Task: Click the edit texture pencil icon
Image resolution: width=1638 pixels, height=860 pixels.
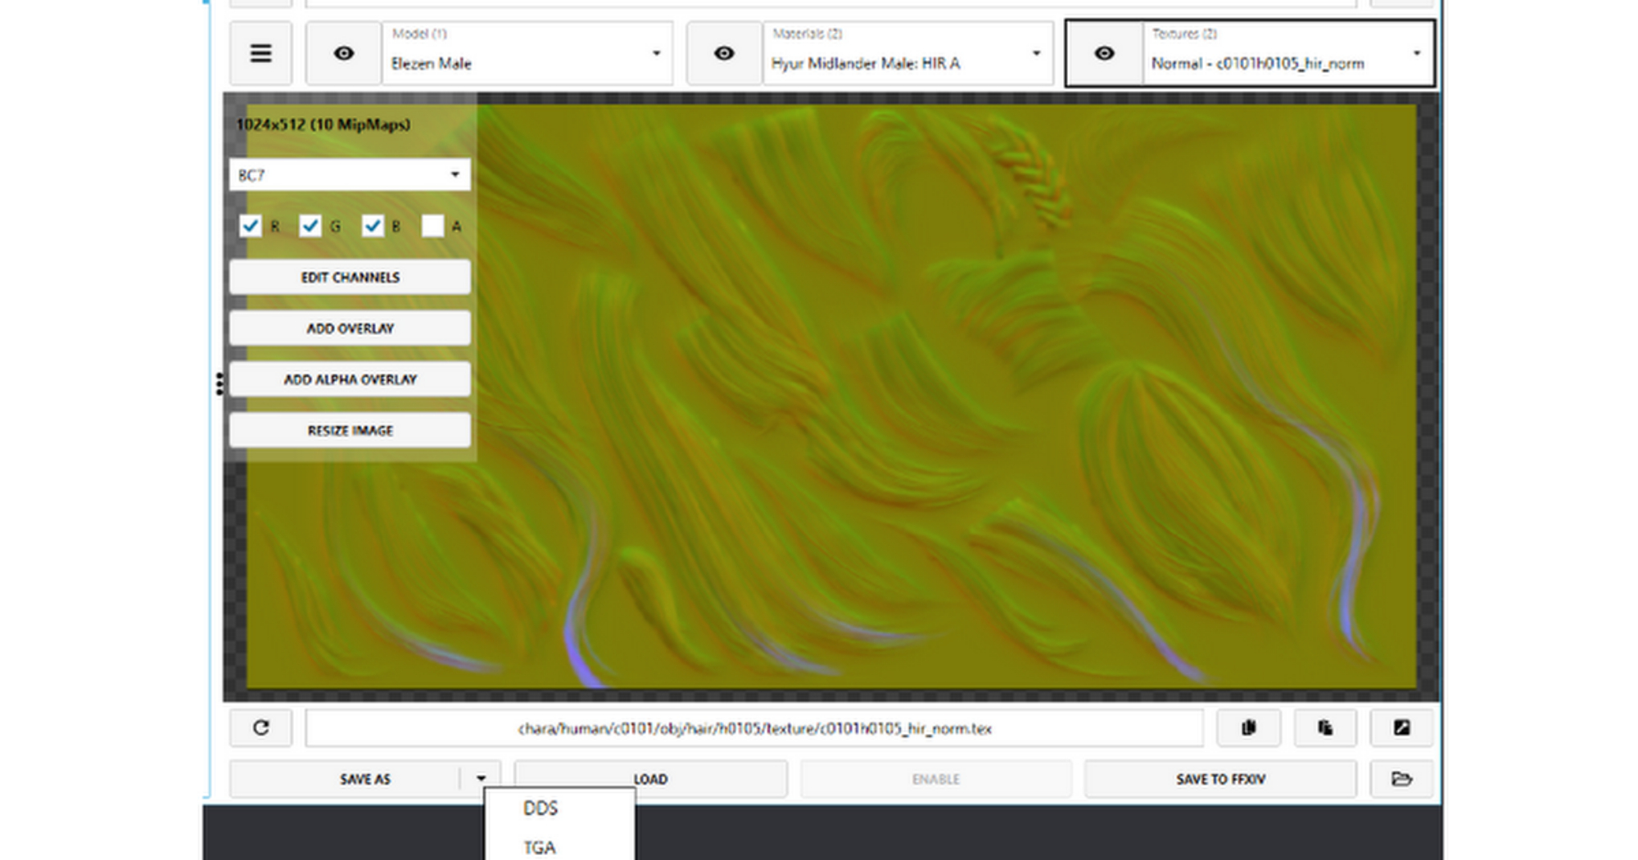Action: 1401,728
